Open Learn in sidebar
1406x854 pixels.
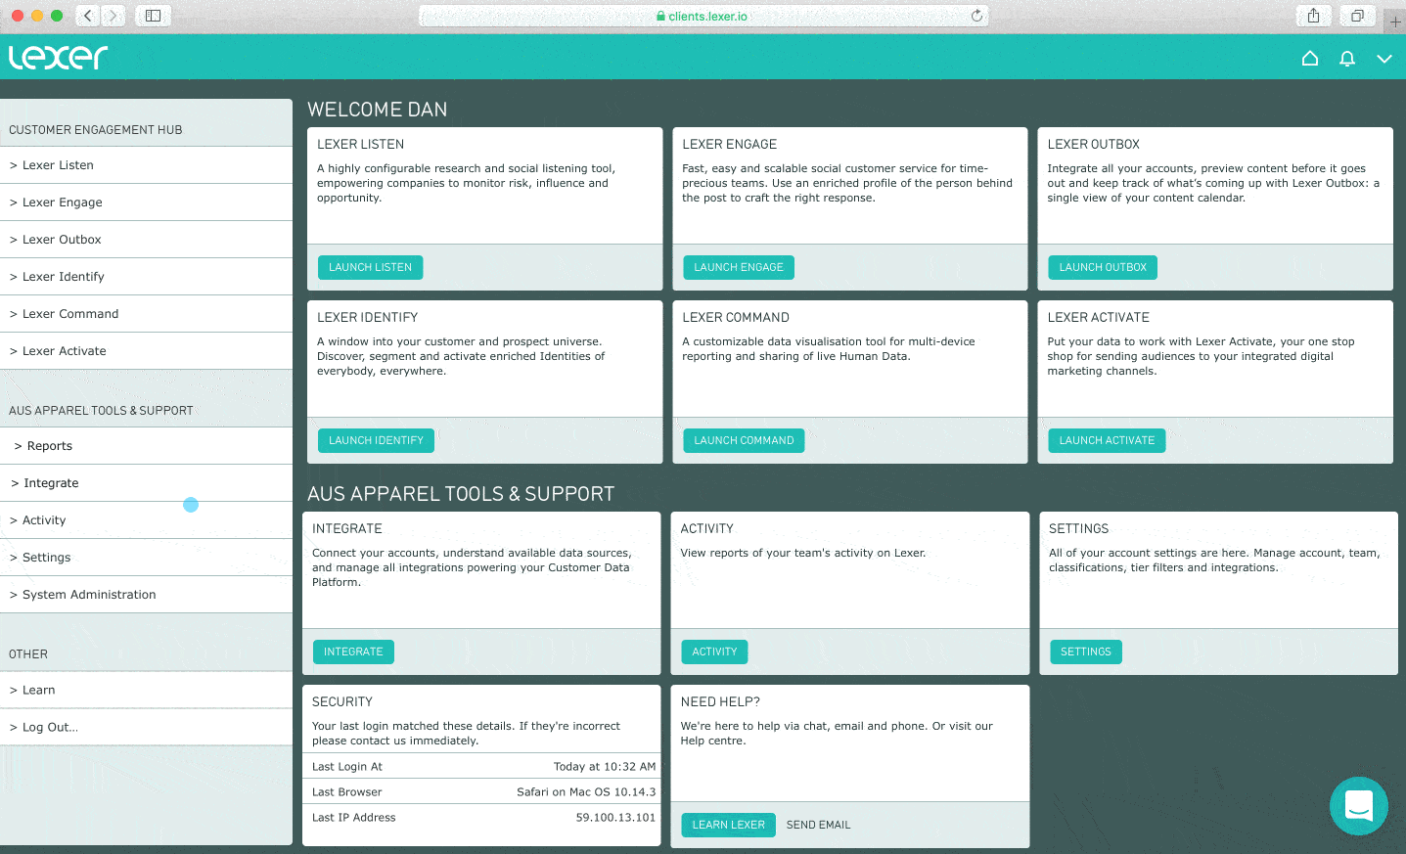point(146,691)
